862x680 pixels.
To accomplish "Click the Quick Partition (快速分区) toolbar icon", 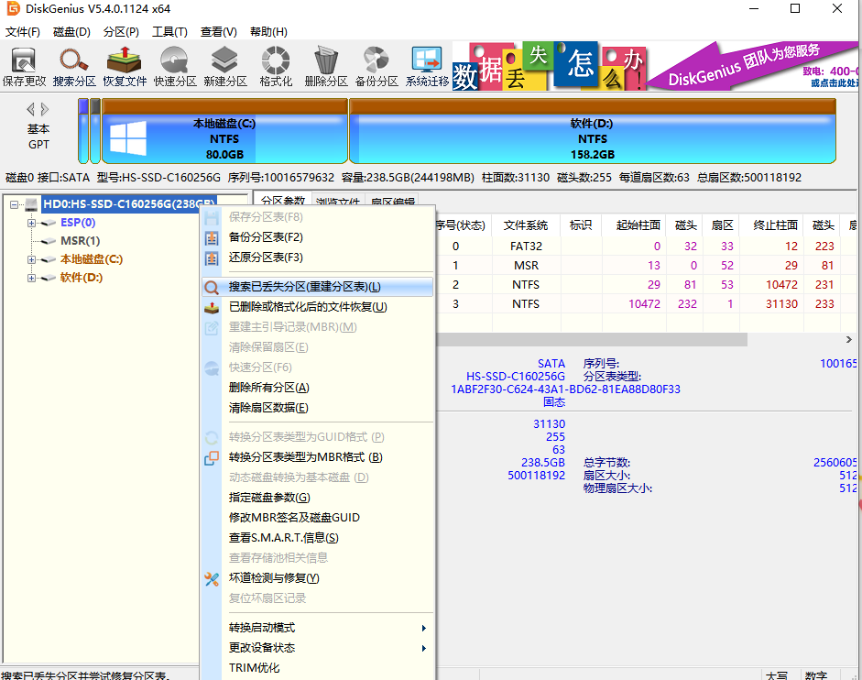I will point(174,66).
